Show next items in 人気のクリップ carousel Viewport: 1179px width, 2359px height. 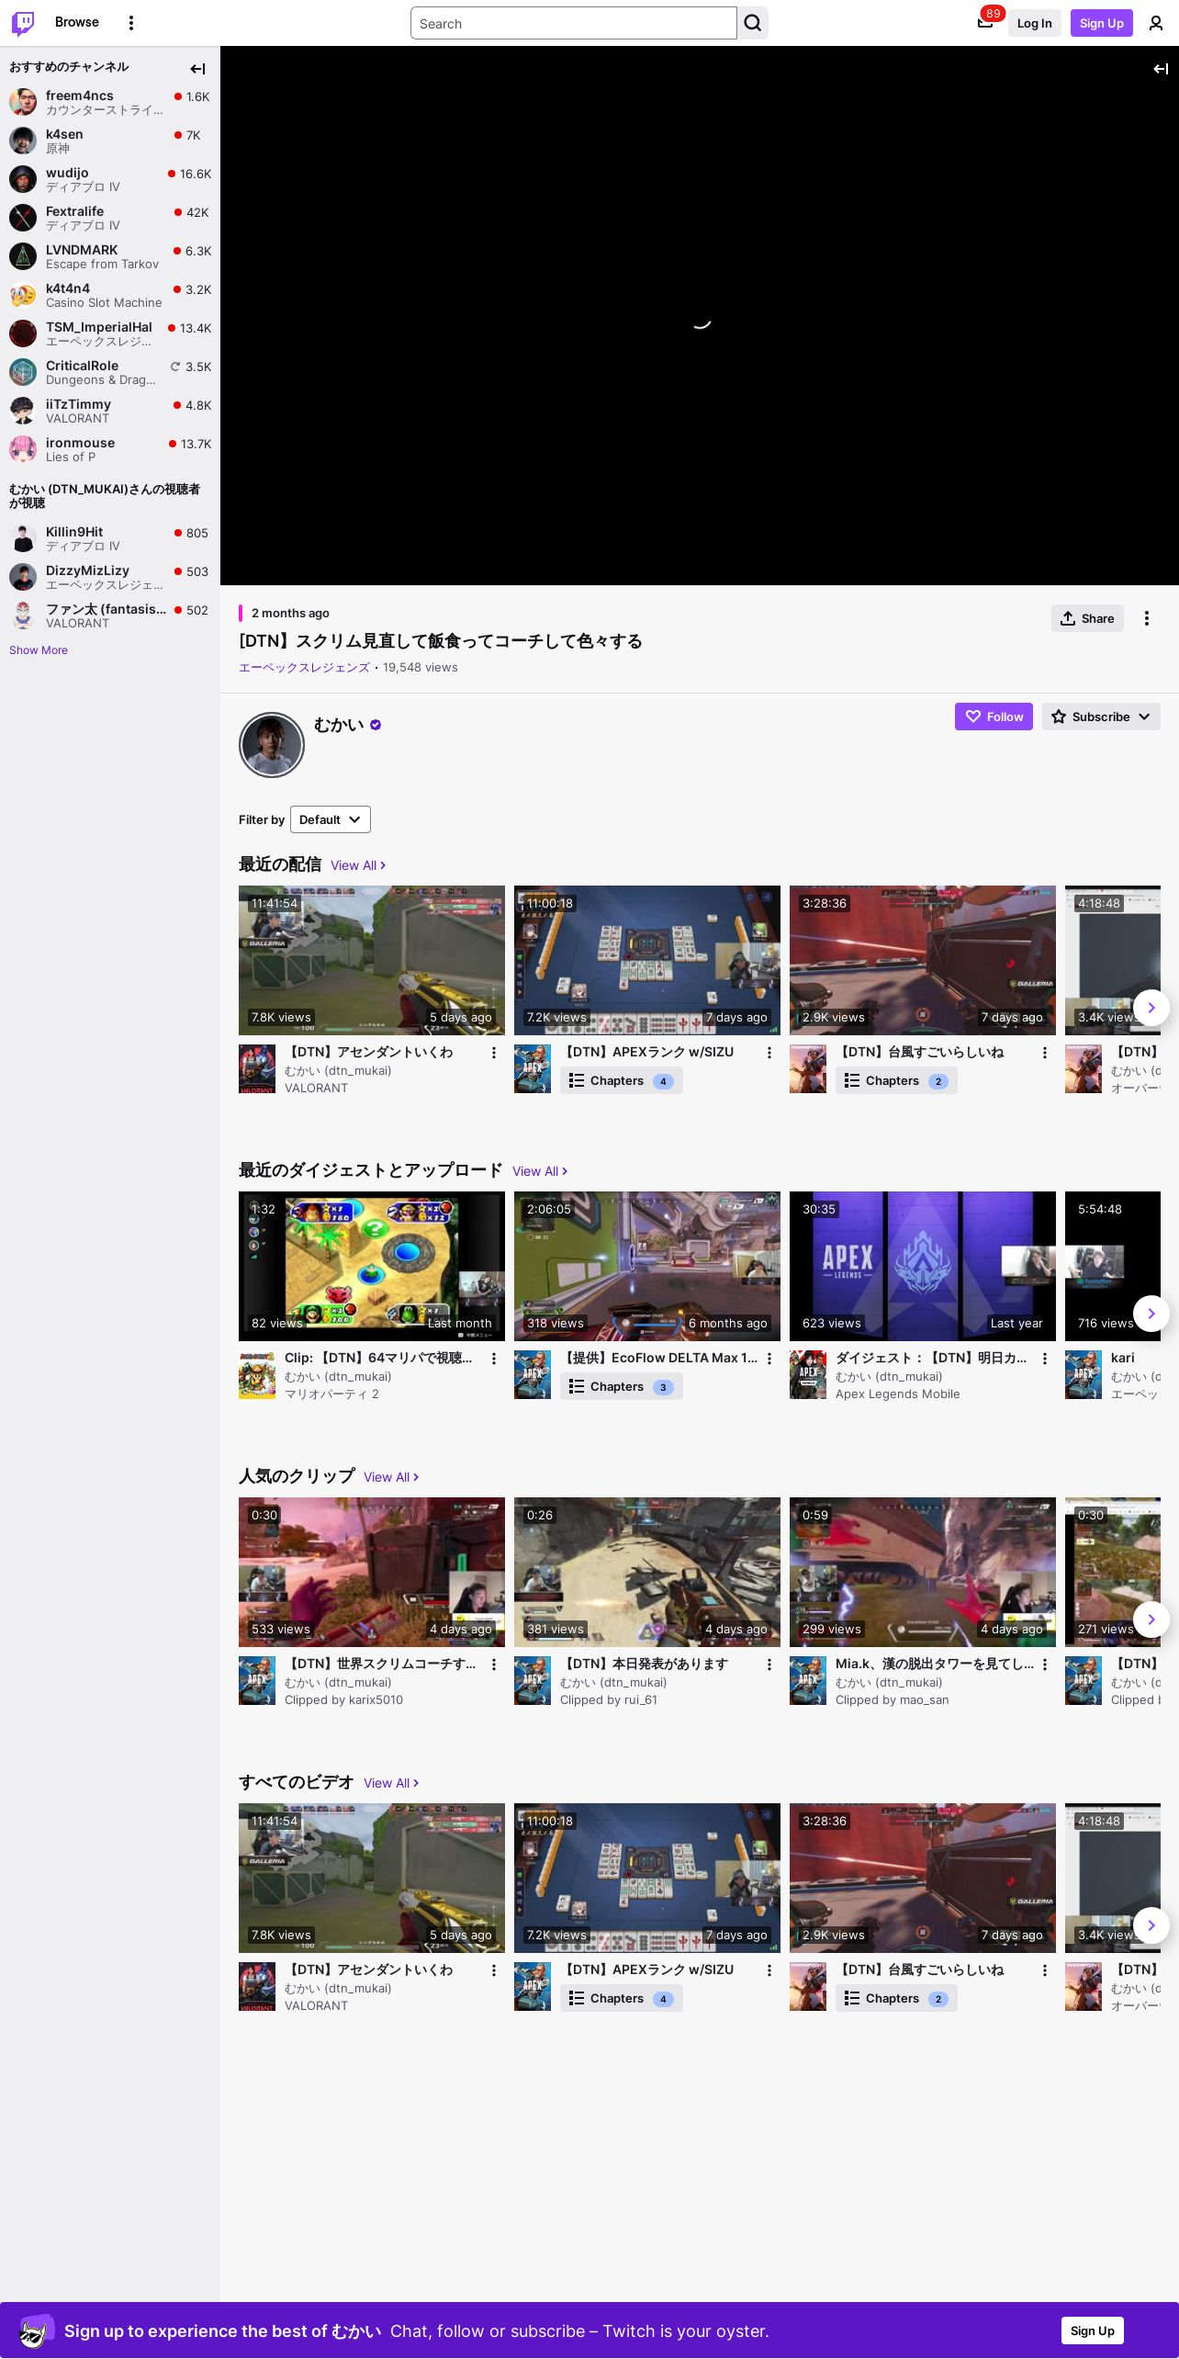pos(1151,1620)
